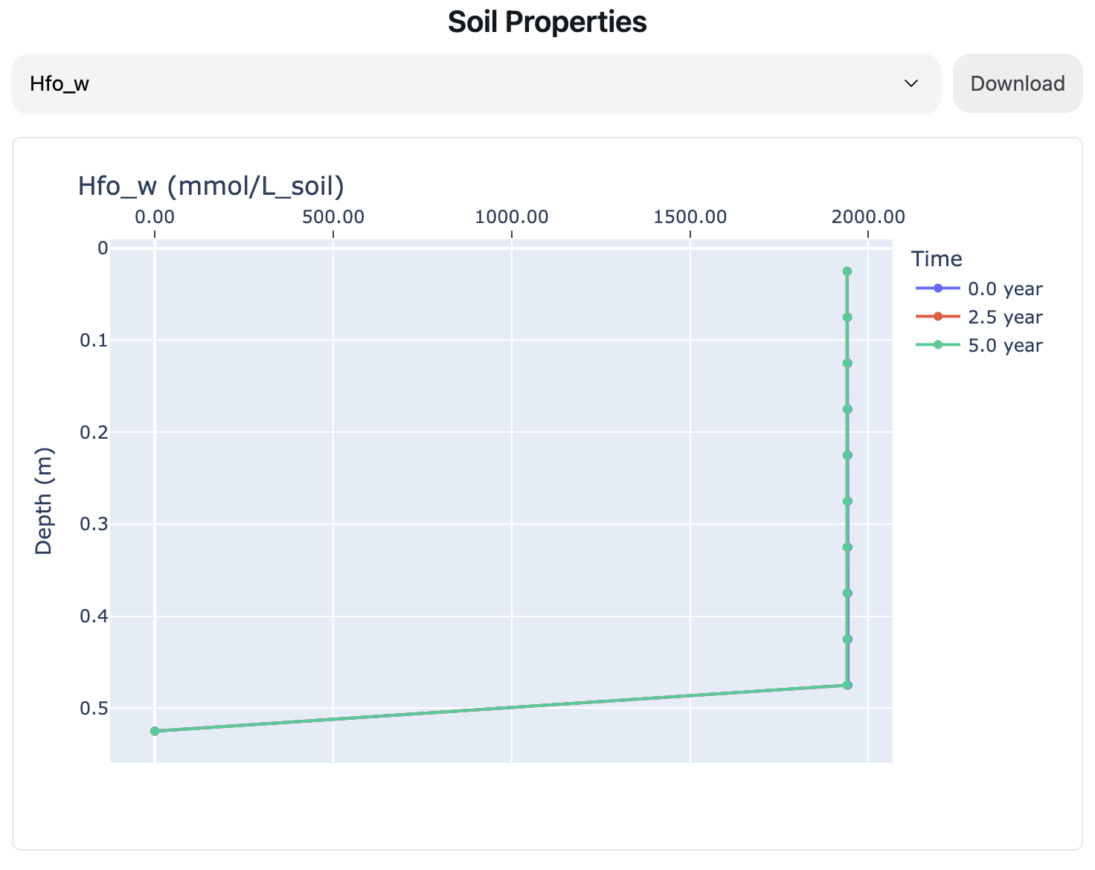Click the 0.3 depth axis tick label
Viewport: 1095px width, 870px height.
pos(94,524)
